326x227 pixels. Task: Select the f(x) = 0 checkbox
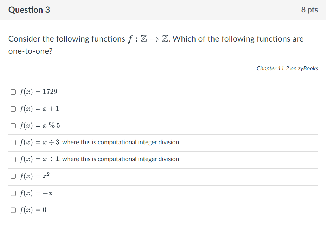coord(13,210)
